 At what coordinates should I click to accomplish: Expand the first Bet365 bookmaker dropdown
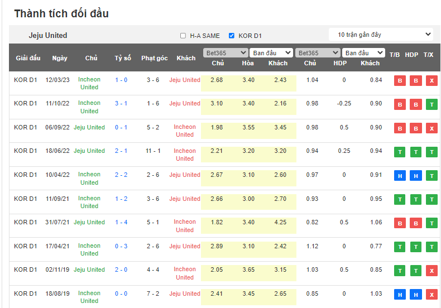coord(226,53)
